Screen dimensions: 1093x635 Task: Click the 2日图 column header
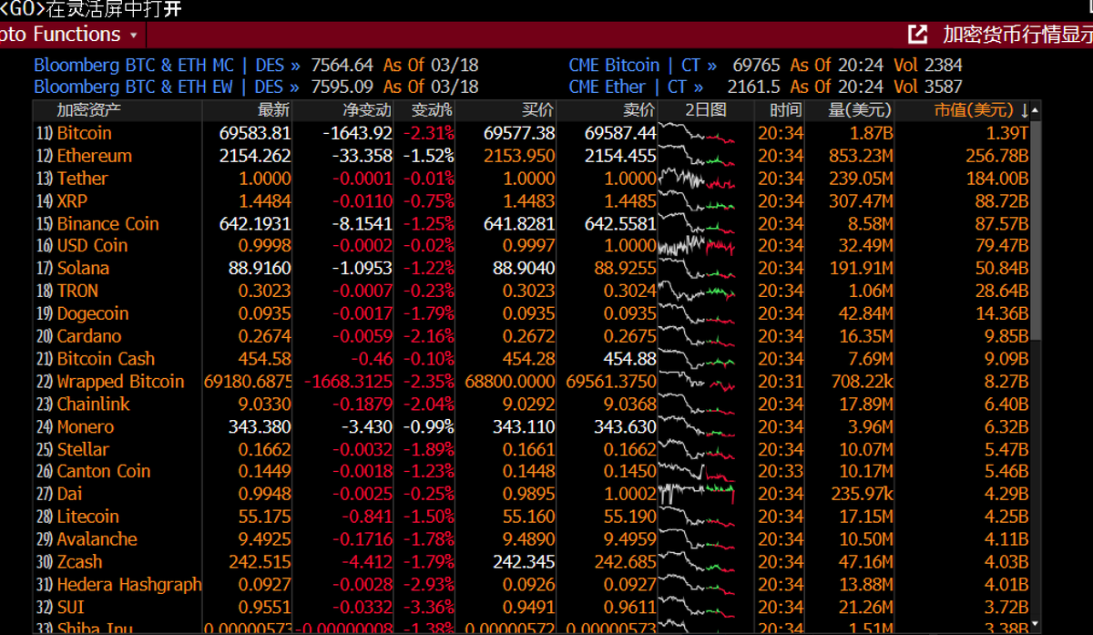coord(706,110)
